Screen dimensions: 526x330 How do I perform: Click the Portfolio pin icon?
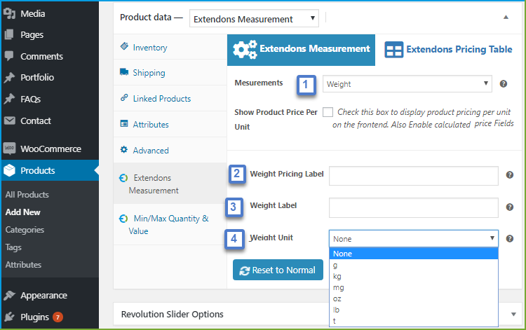[9, 77]
